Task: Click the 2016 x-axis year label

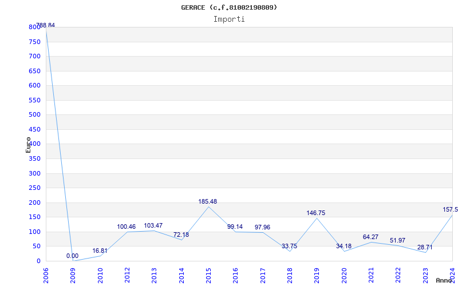Action: [235, 276]
